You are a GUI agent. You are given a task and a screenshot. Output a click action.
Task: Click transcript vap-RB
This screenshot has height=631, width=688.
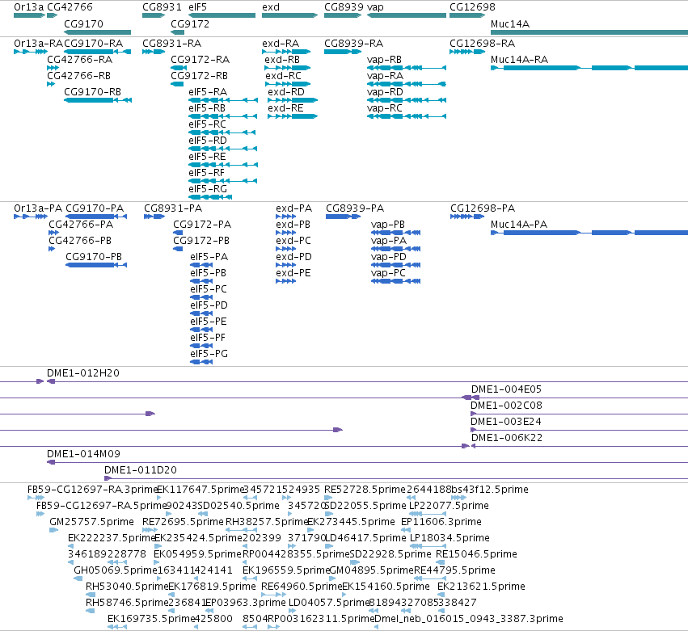[407, 68]
